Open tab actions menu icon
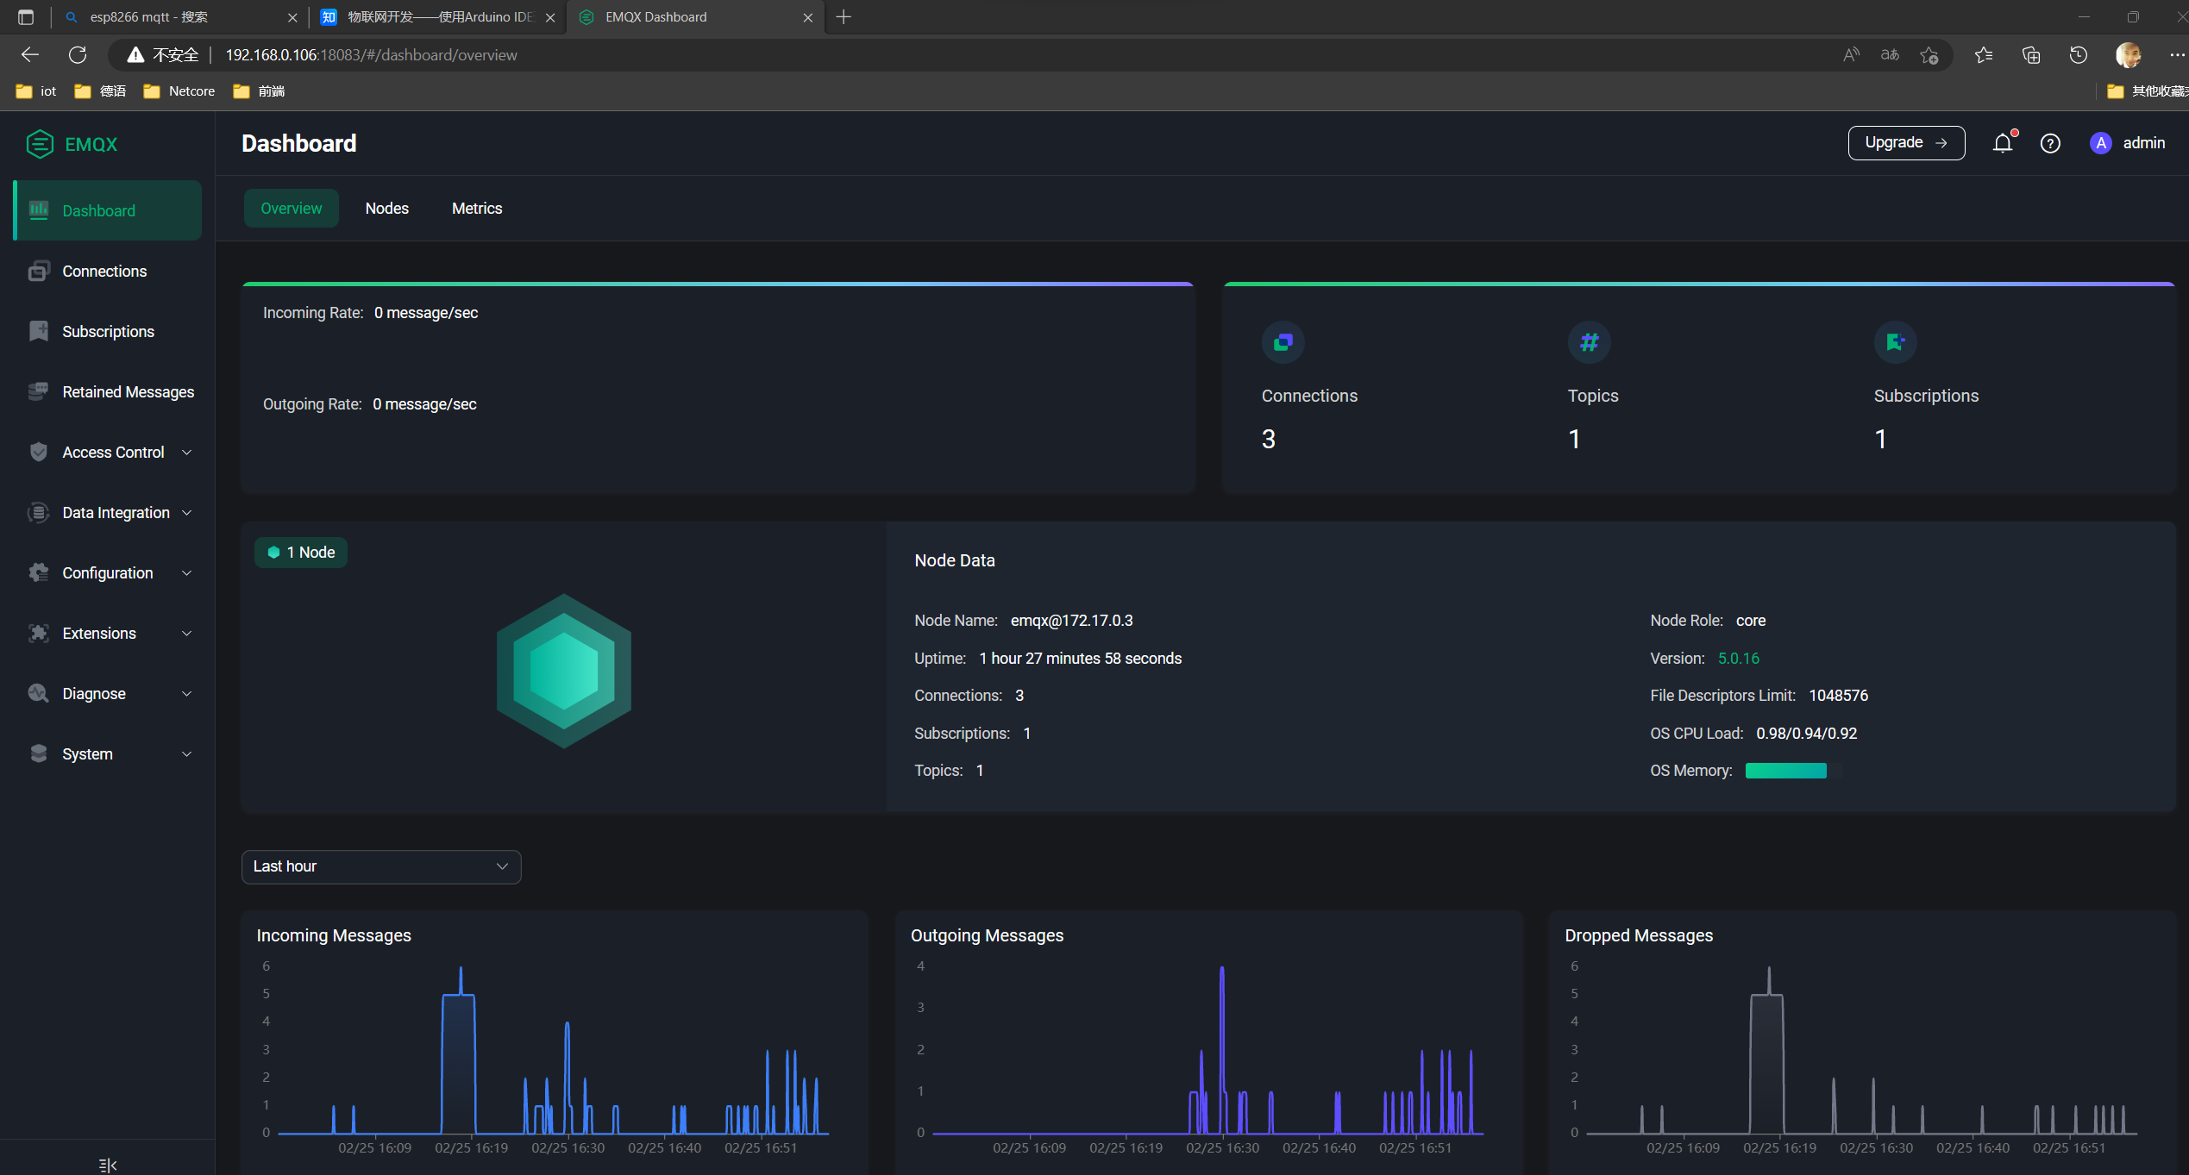This screenshot has height=1175, width=2189. click(26, 17)
